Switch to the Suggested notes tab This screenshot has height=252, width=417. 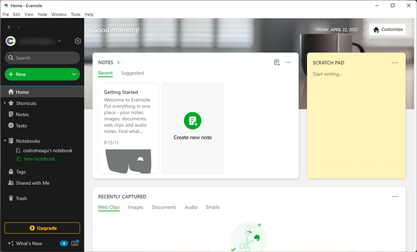click(132, 73)
